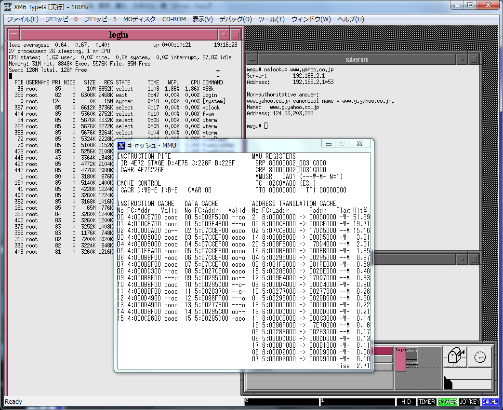The height and width of the screenshot is (410, 503).
Task: Click the HD status indicator
Action: (x=406, y=402)
